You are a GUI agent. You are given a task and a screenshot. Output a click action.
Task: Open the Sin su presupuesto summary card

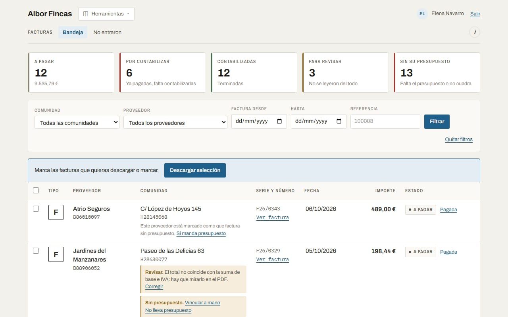[x=437, y=73]
